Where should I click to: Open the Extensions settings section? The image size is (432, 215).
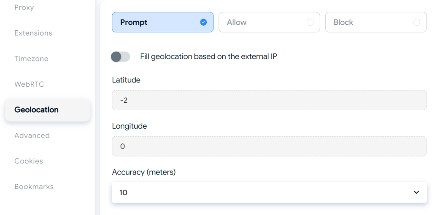33,33
